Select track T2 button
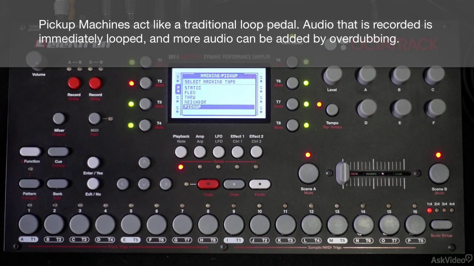 click(x=146, y=83)
